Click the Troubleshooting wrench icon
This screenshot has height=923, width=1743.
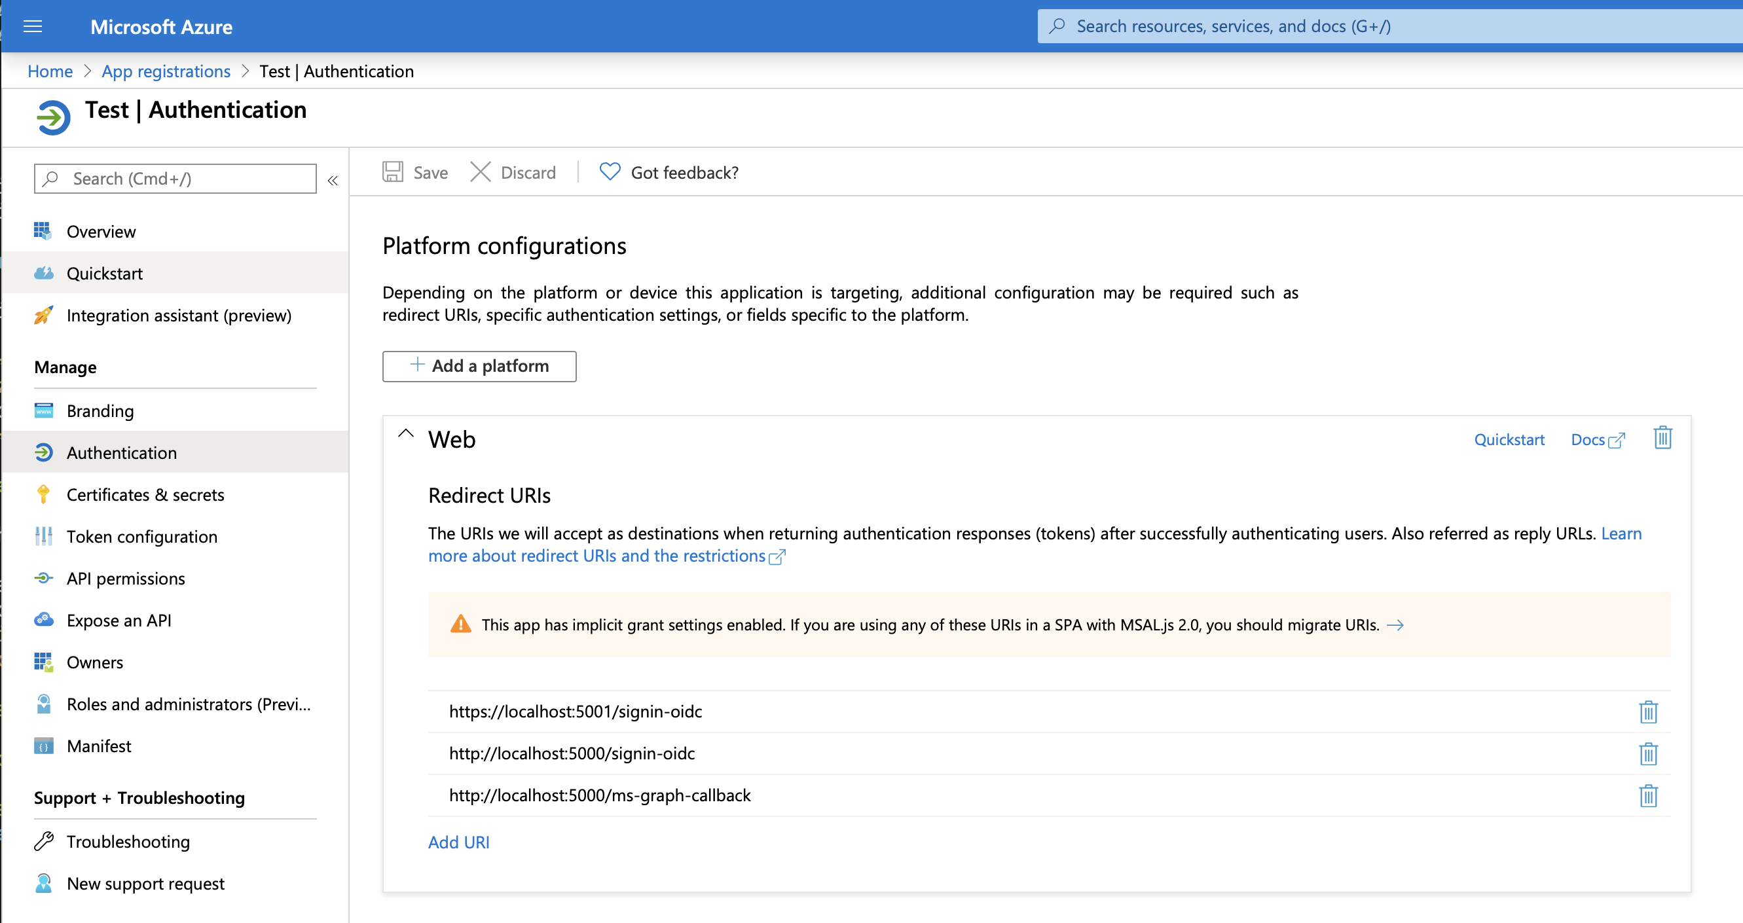click(x=43, y=841)
